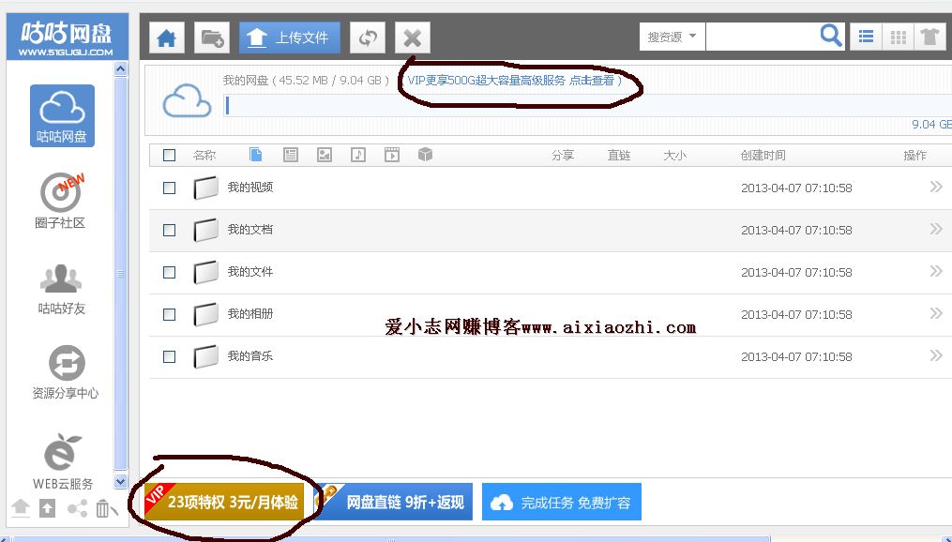Click the storage usage progress bar
The width and height of the screenshot is (952, 542).
click(x=588, y=106)
